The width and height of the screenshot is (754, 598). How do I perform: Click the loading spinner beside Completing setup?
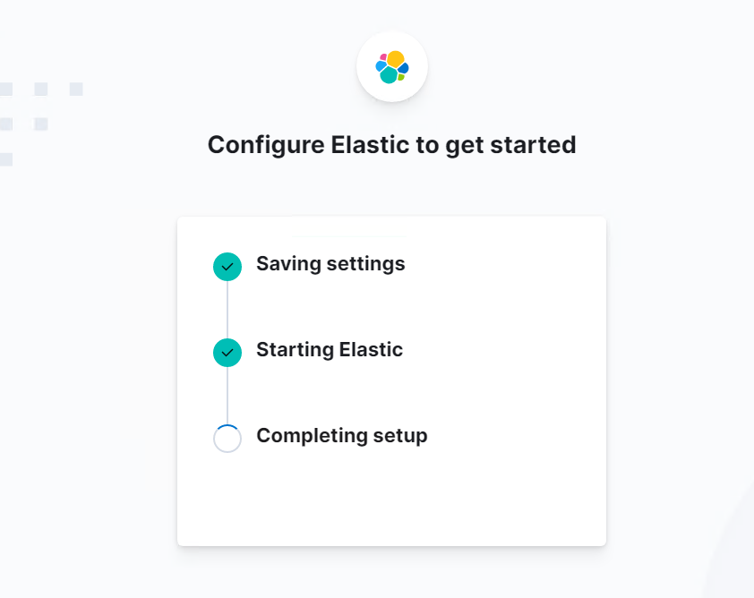(x=227, y=439)
